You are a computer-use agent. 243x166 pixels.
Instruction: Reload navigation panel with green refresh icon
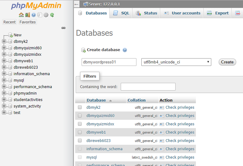click(x=52, y=15)
